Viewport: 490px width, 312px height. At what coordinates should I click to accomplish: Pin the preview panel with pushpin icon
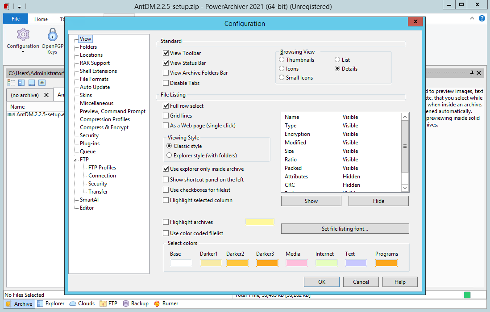click(x=472, y=73)
